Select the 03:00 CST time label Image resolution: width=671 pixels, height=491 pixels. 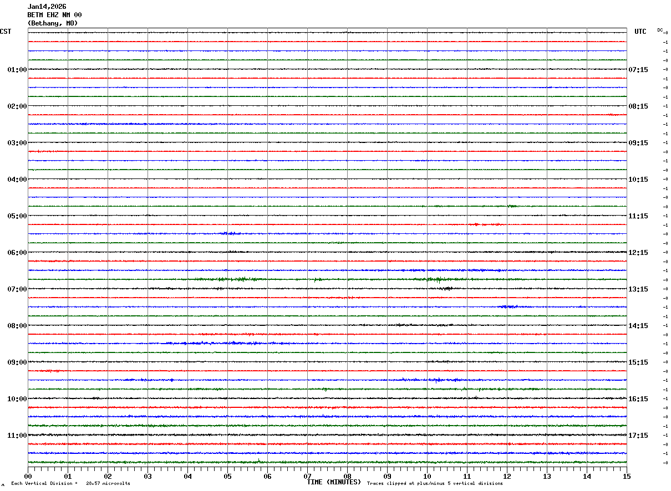point(17,143)
